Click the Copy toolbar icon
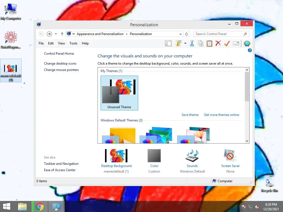This screenshot has width=283, height=212. click(x=201, y=43)
